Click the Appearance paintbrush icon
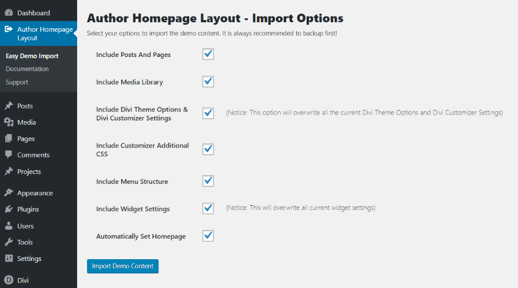The image size is (518, 288). click(9, 193)
